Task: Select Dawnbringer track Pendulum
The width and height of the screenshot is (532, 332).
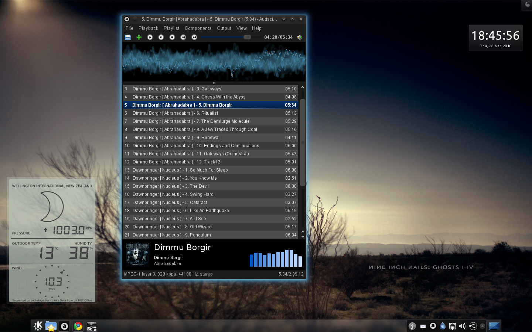Action: coord(211,235)
